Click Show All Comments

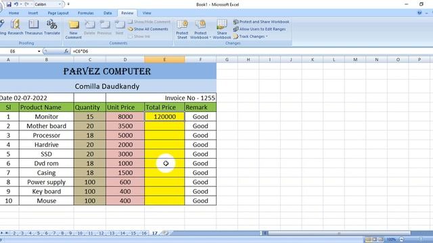148,29
